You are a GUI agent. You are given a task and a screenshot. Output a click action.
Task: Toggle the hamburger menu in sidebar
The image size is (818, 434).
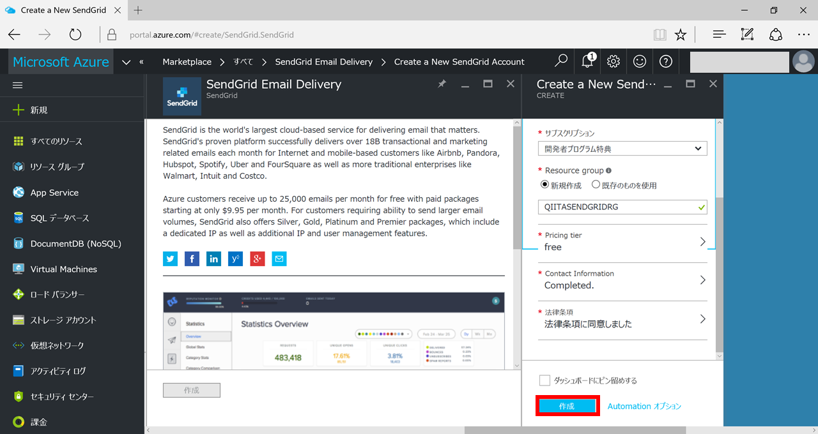tap(18, 85)
